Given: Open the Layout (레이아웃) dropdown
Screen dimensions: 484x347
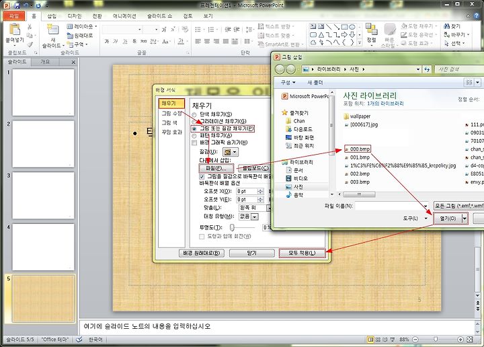Looking at the screenshot, I should pyautogui.click(x=82, y=26).
